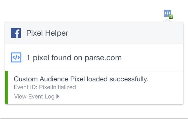Viewport: 188px width, 119px height.
Task: Click Custom Audience Pixel loaded successfully message
Action: tap(81, 79)
